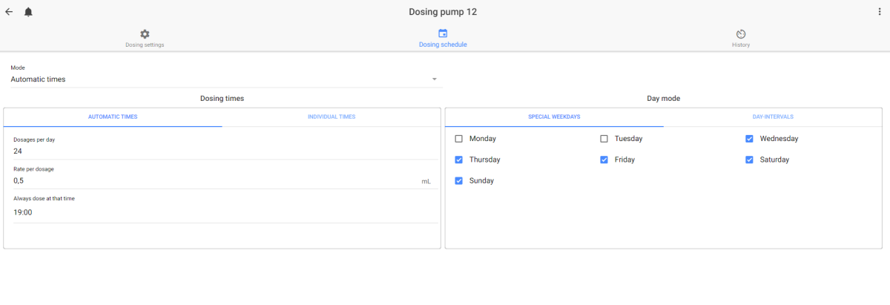Uncheck the Saturday checkbox

tap(749, 160)
